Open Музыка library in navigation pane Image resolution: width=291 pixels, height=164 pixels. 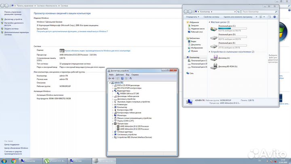point(194,51)
